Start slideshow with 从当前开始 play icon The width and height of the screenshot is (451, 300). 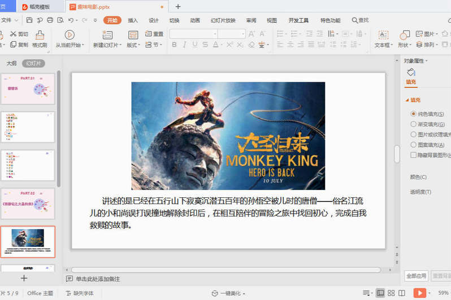click(x=70, y=35)
